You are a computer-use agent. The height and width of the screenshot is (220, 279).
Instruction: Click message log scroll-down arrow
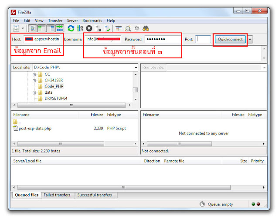pos(264,58)
